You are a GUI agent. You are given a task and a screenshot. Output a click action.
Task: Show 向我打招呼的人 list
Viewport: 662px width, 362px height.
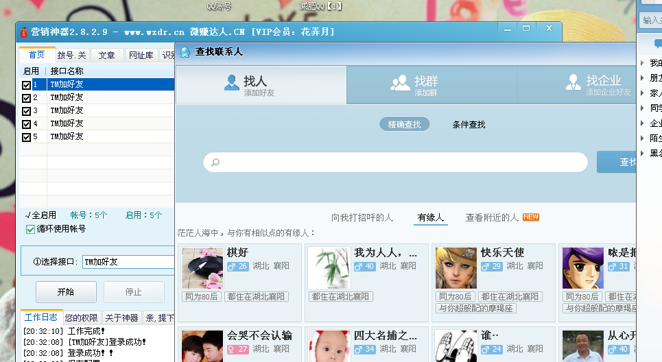click(x=362, y=217)
